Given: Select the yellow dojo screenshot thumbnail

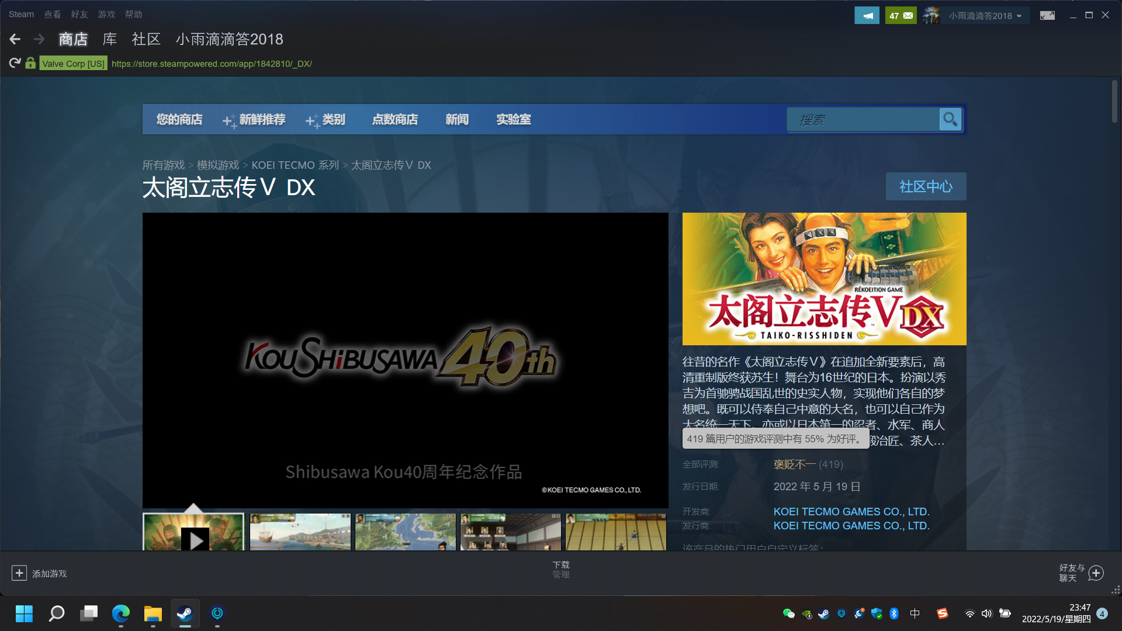Looking at the screenshot, I should tap(616, 532).
